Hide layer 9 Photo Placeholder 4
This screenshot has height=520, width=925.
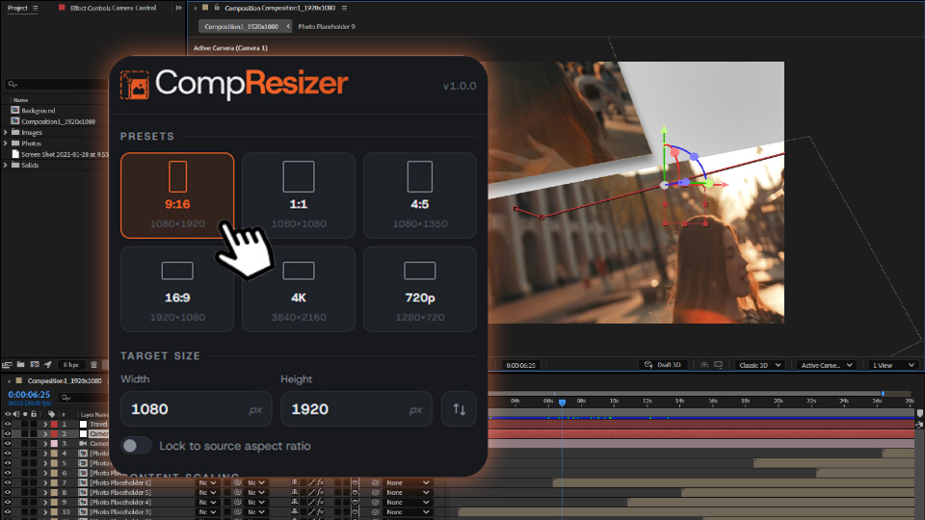pyautogui.click(x=8, y=503)
